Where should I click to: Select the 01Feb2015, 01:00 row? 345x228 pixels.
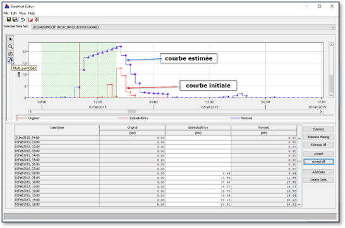[x=155, y=142]
